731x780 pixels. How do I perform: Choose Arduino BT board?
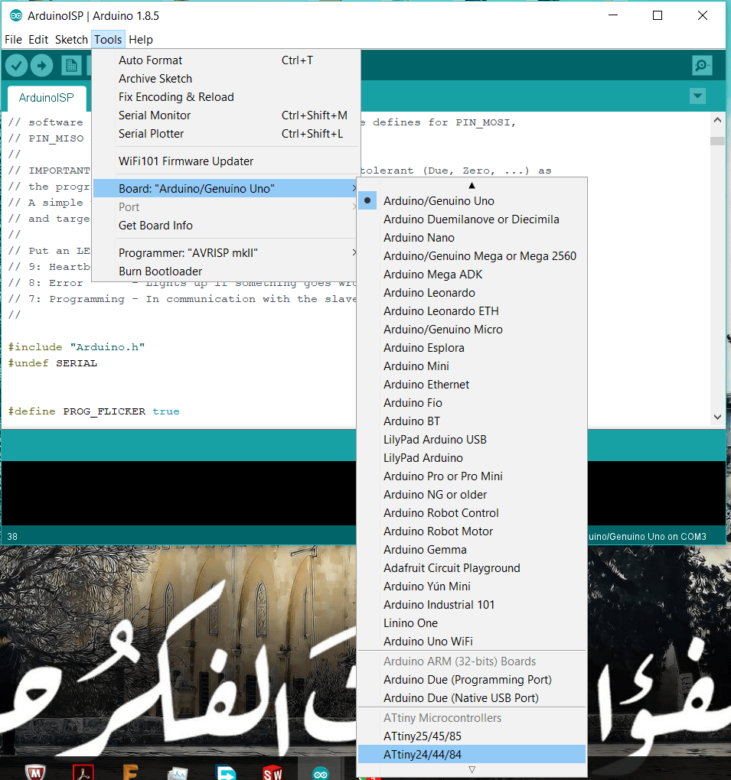472,421
